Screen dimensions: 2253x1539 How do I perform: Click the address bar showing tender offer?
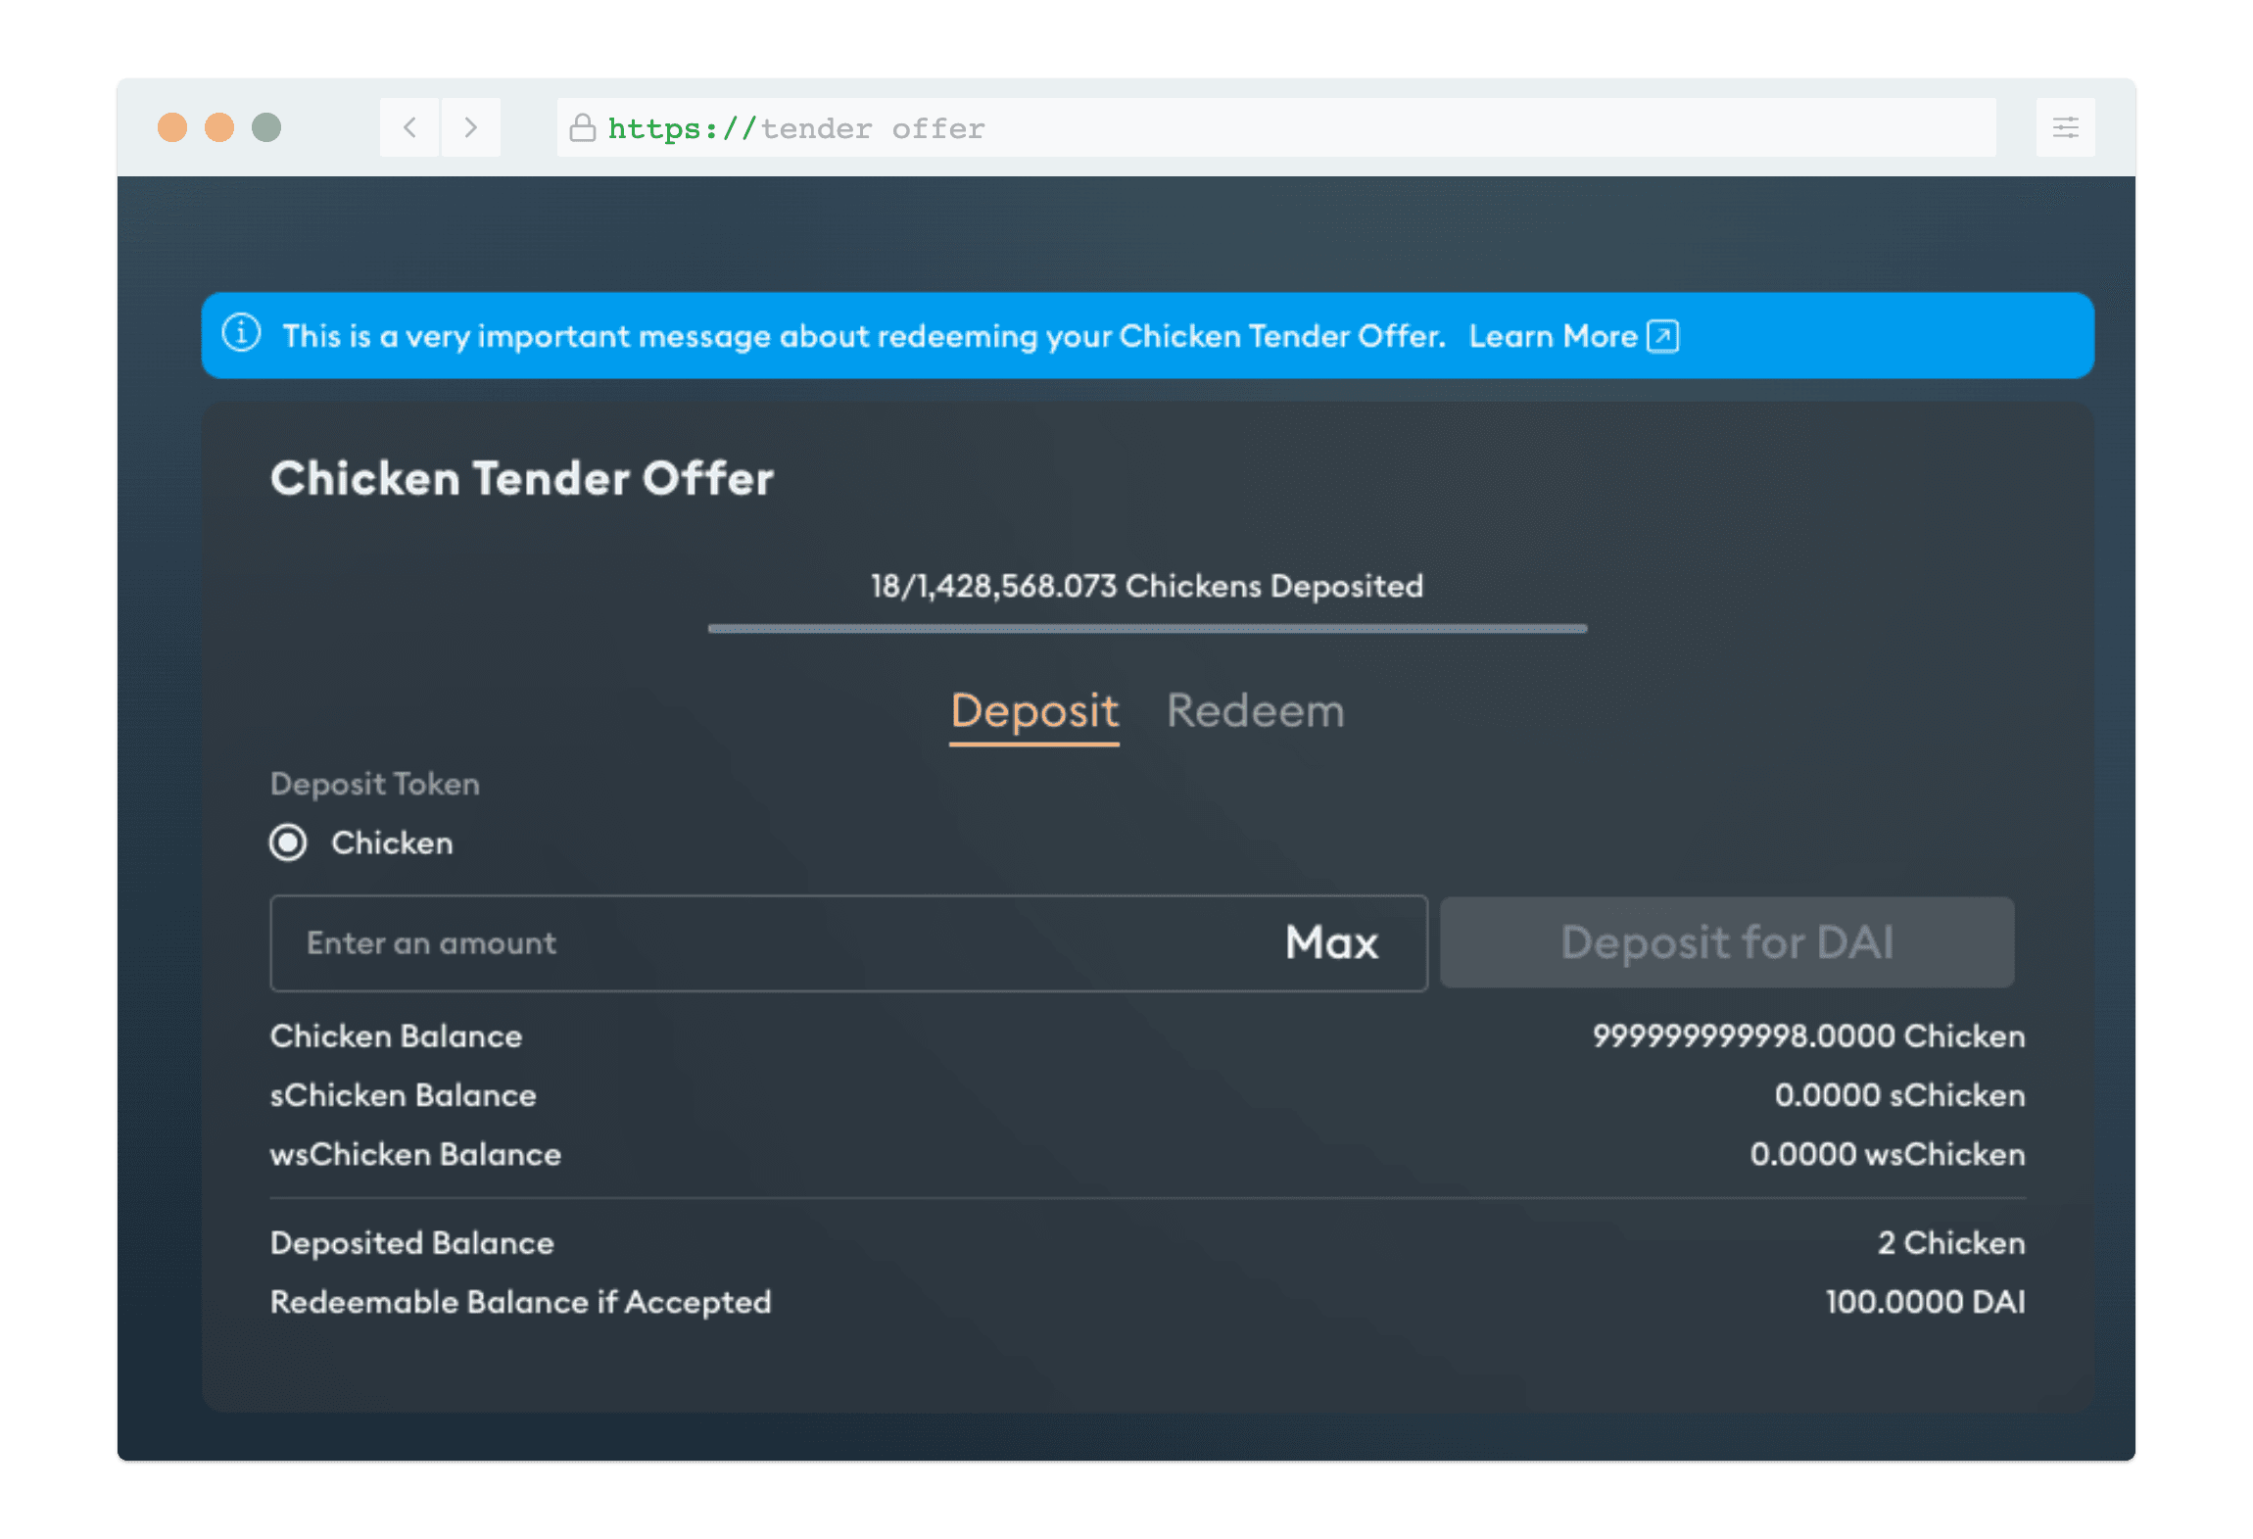click(x=1276, y=127)
